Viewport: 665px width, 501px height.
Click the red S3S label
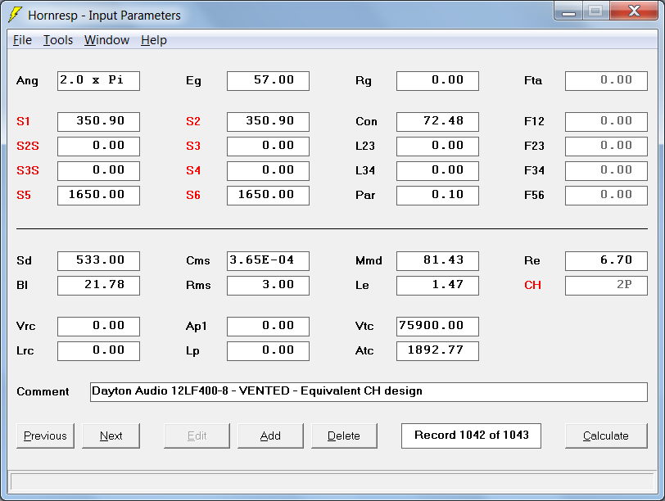click(x=28, y=171)
